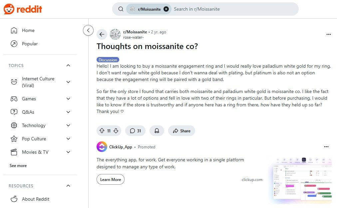Open ClickUp_App promoted profile

[x=121, y=147]
